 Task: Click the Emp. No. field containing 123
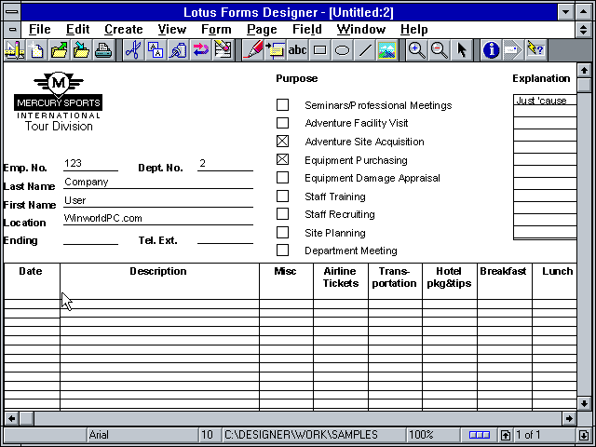[x=91, y=164]
